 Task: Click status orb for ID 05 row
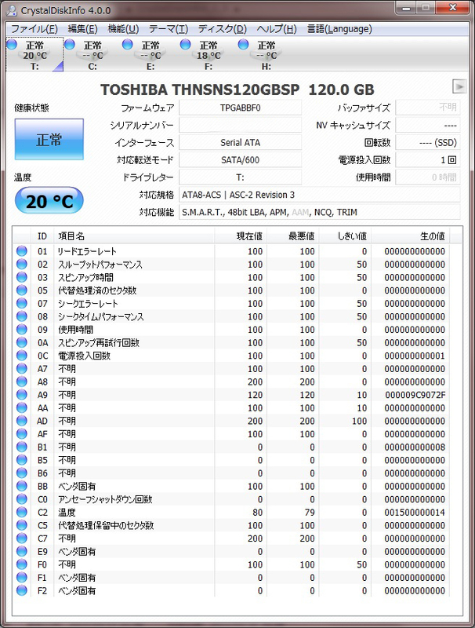22,290
